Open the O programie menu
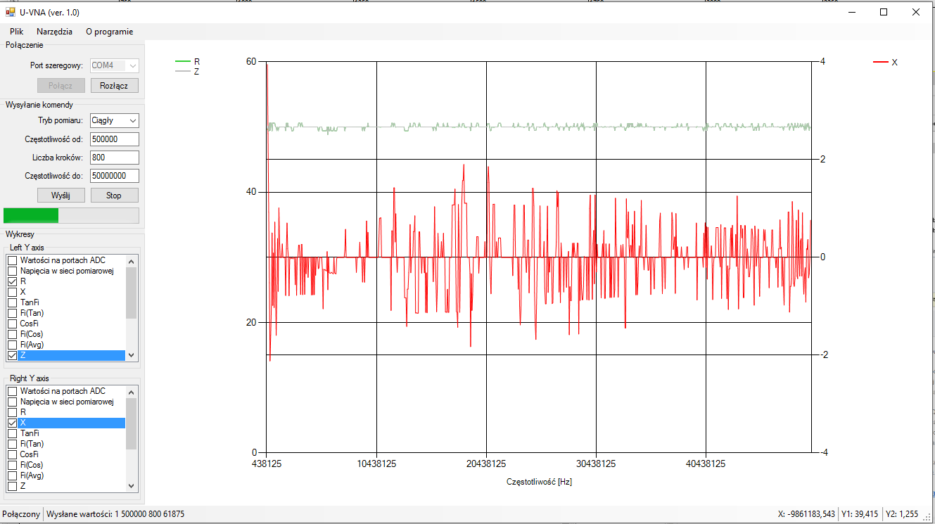 (109, 32)
